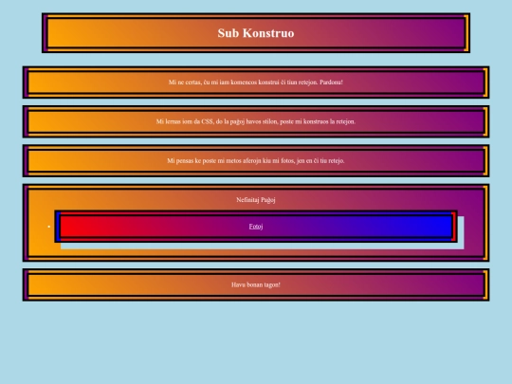This screenshot has height=384, width=512.
Task: Click the Havu bonan tagon! text
Action: point(256,284)
